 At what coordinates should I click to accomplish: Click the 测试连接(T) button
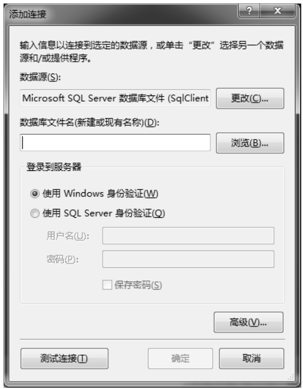pyautogui.click(x=65, y=358)
